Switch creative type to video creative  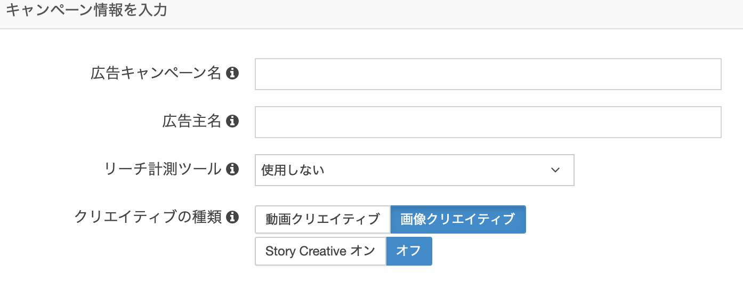tap(322, 219)
